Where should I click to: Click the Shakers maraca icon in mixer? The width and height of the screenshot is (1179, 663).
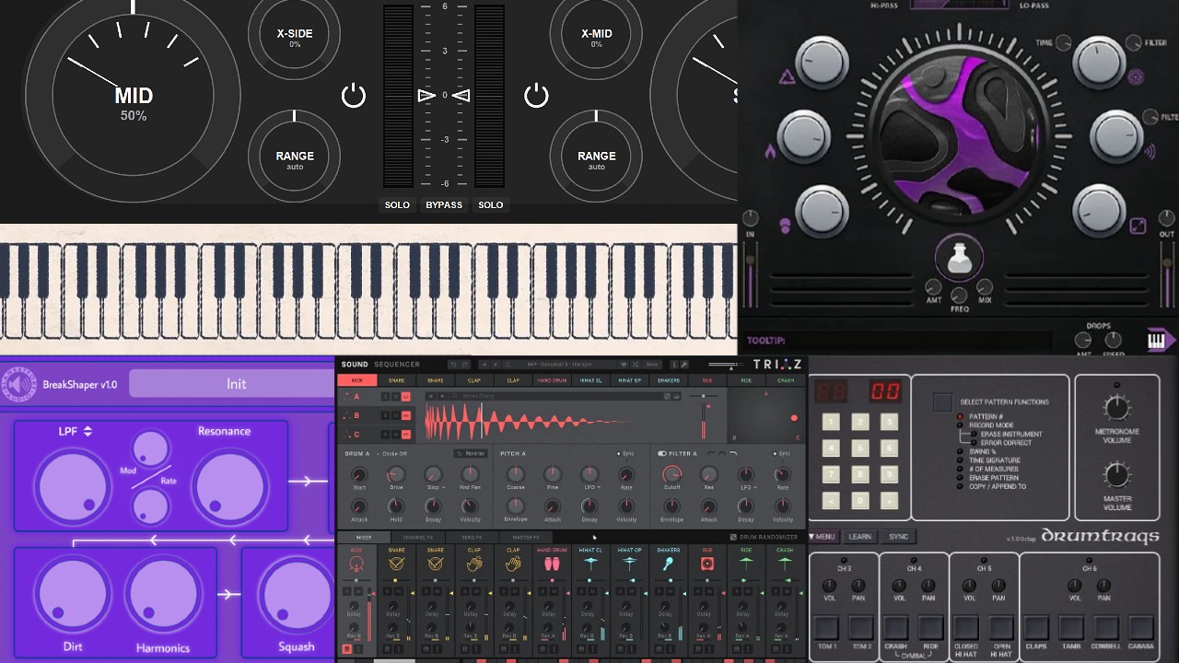click(669, 564)
